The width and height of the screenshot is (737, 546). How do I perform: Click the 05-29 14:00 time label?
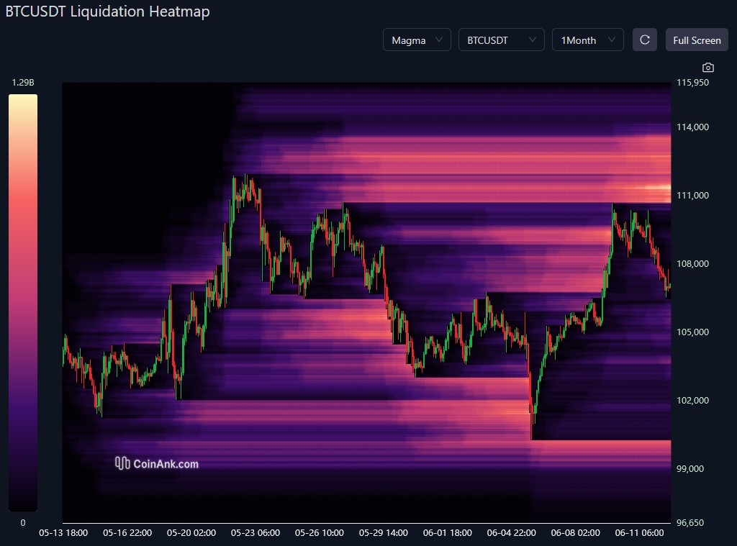384,533
